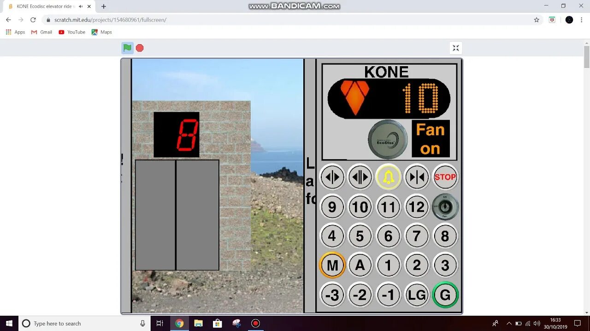Select the M floor button
This screenshot has width=590, height=331.
(332, 265)
